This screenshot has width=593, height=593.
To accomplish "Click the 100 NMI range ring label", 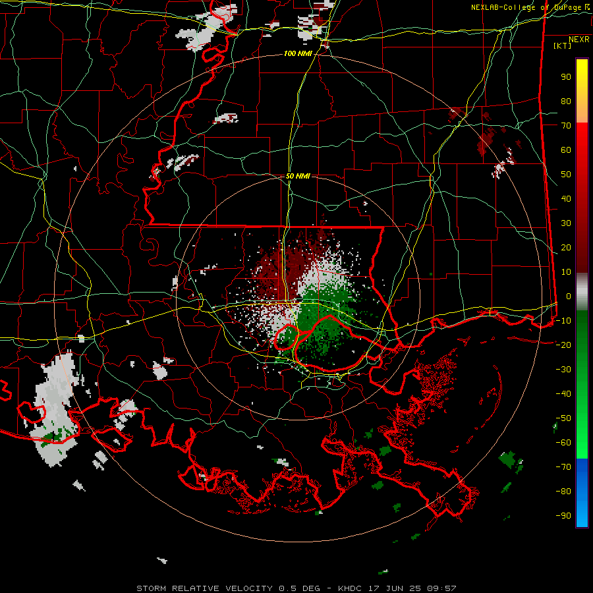I will [x=298, y=54].
